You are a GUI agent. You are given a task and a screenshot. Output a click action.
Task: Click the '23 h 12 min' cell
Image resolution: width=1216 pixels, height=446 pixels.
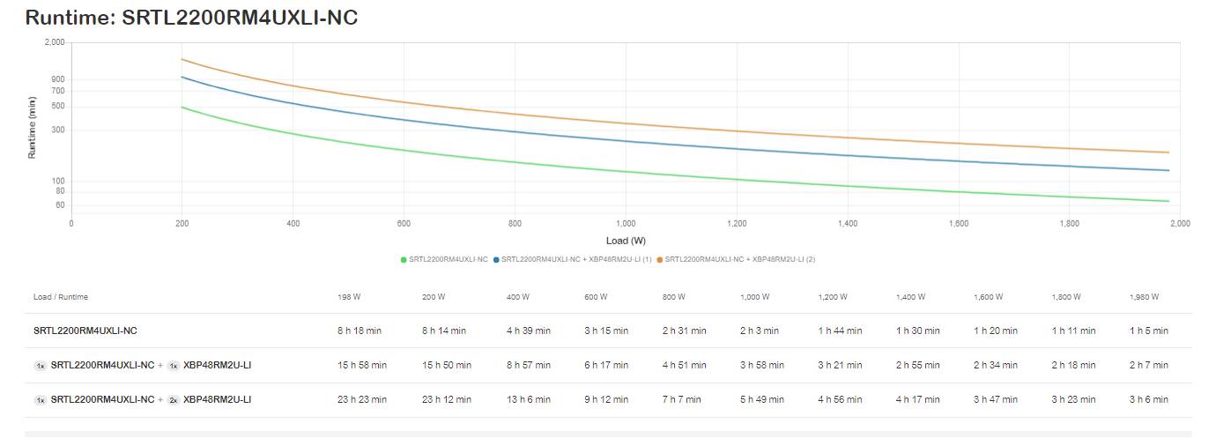[447, 399]
